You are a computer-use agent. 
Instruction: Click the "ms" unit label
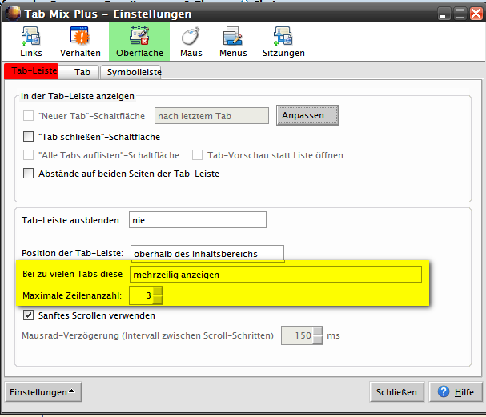334,335
